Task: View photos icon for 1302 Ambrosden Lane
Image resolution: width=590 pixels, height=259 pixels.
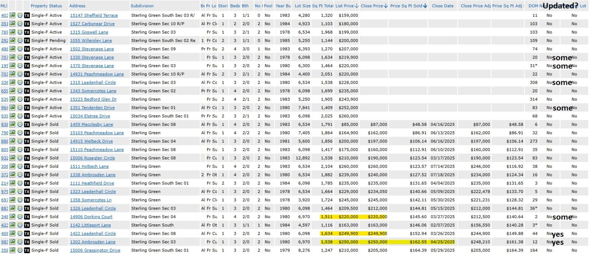Action: 12,242
